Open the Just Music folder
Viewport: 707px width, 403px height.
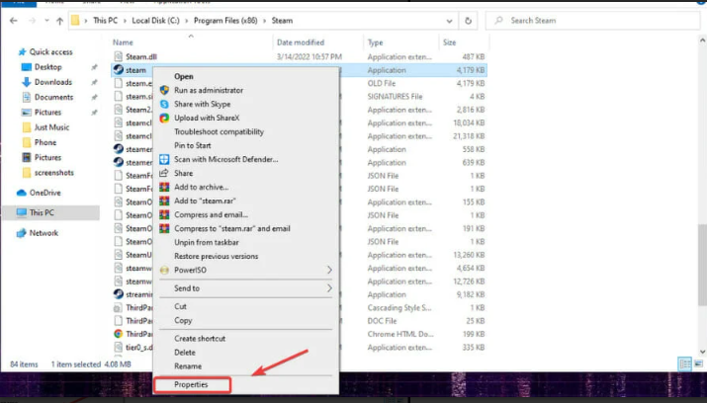(51, 127)
